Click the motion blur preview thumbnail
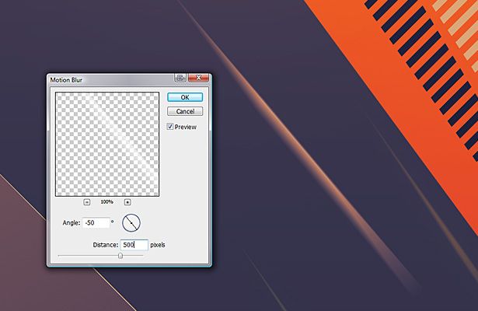The width and height of the screenshot is (478, 311). [107, 144]
